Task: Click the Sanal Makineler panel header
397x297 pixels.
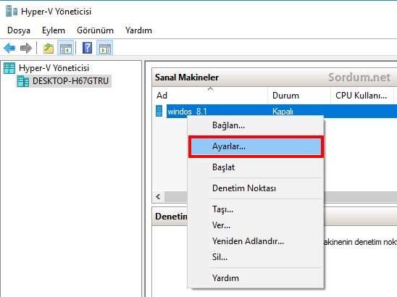Action: coord(275,78)
